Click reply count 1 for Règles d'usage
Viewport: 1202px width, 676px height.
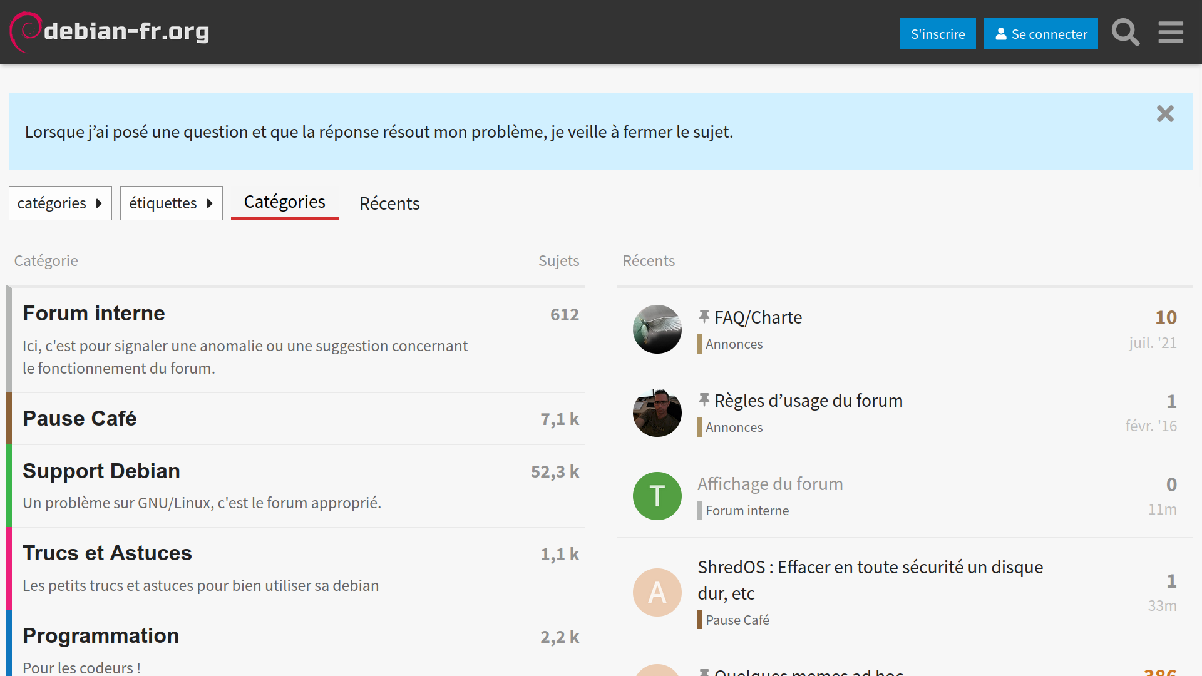tap(1171, 401)
